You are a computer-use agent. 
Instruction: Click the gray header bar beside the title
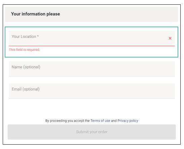[x=118, y=14]
